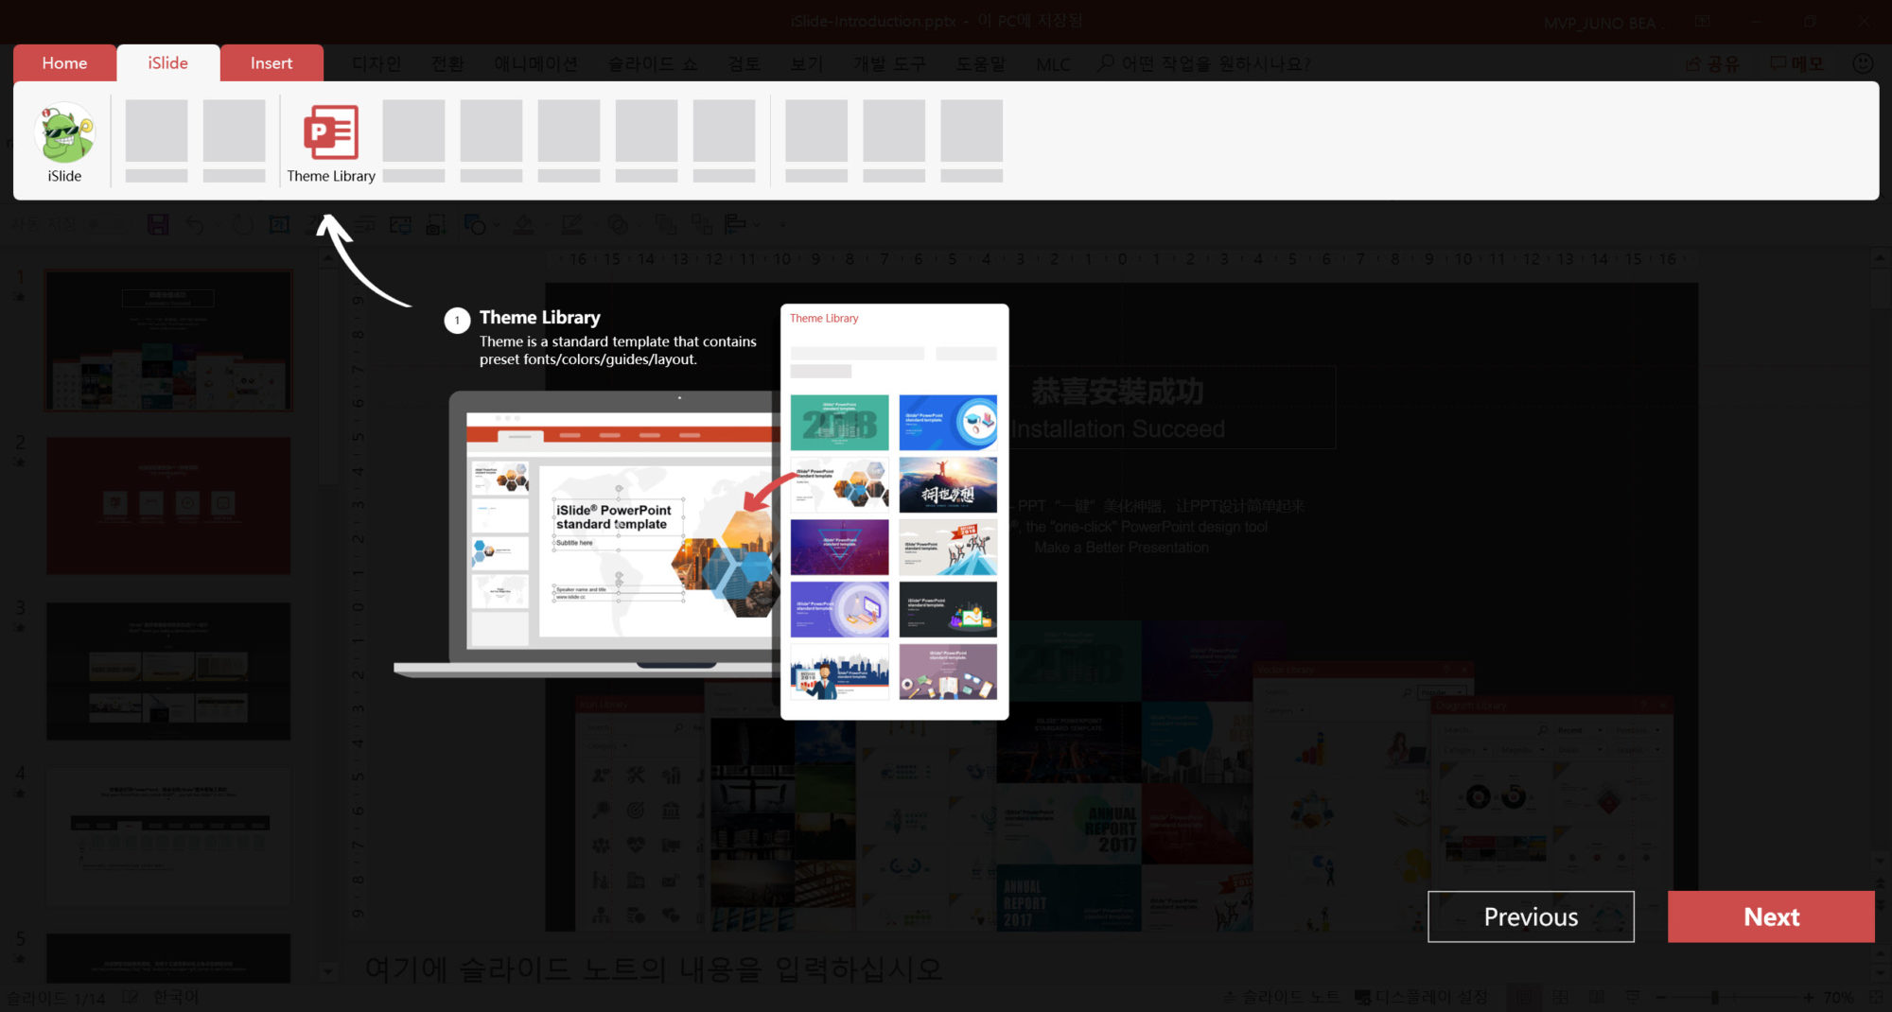Choose the dark theme with laptop graphic

coord(948,609)
